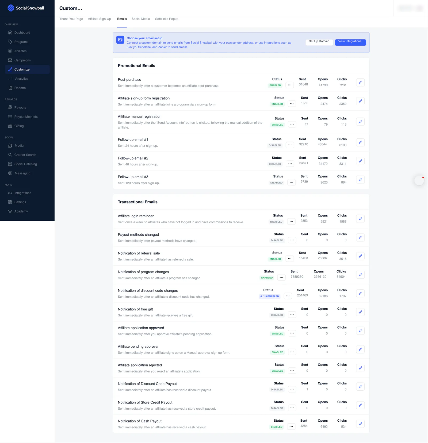
Task: Click the Social Snowball logo
Action: click(26, 8)
